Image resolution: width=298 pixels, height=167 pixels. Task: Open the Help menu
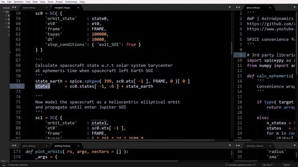point(82,2)
